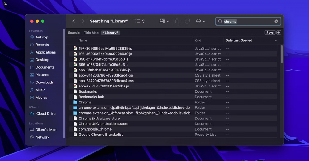
Task: Click the file list vertical scrollbar
Action: click(x=282, y=54)
